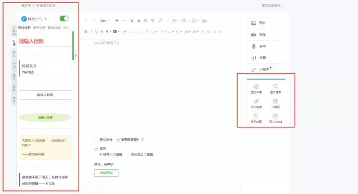Toggle Bold formatting
The image size is (358, 194).
(x=86, y=31)
